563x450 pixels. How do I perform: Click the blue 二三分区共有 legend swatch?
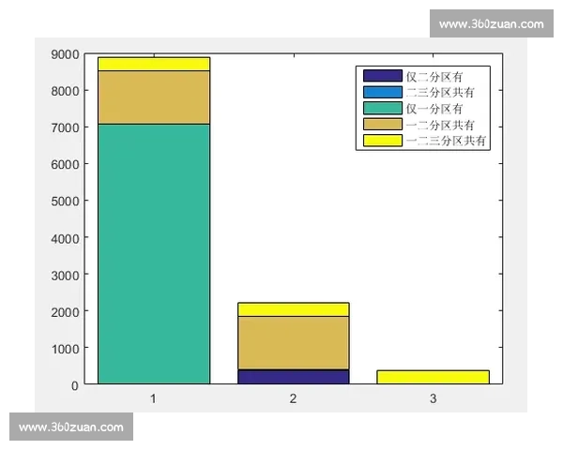click(x=380, y=92)
